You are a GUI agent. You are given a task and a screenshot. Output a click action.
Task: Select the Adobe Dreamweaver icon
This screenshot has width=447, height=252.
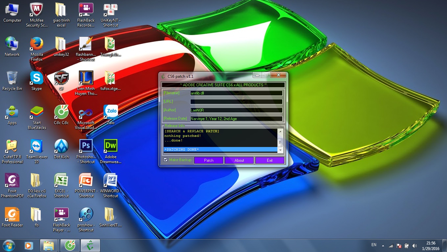pyautogui.click(x=110, y=152)
